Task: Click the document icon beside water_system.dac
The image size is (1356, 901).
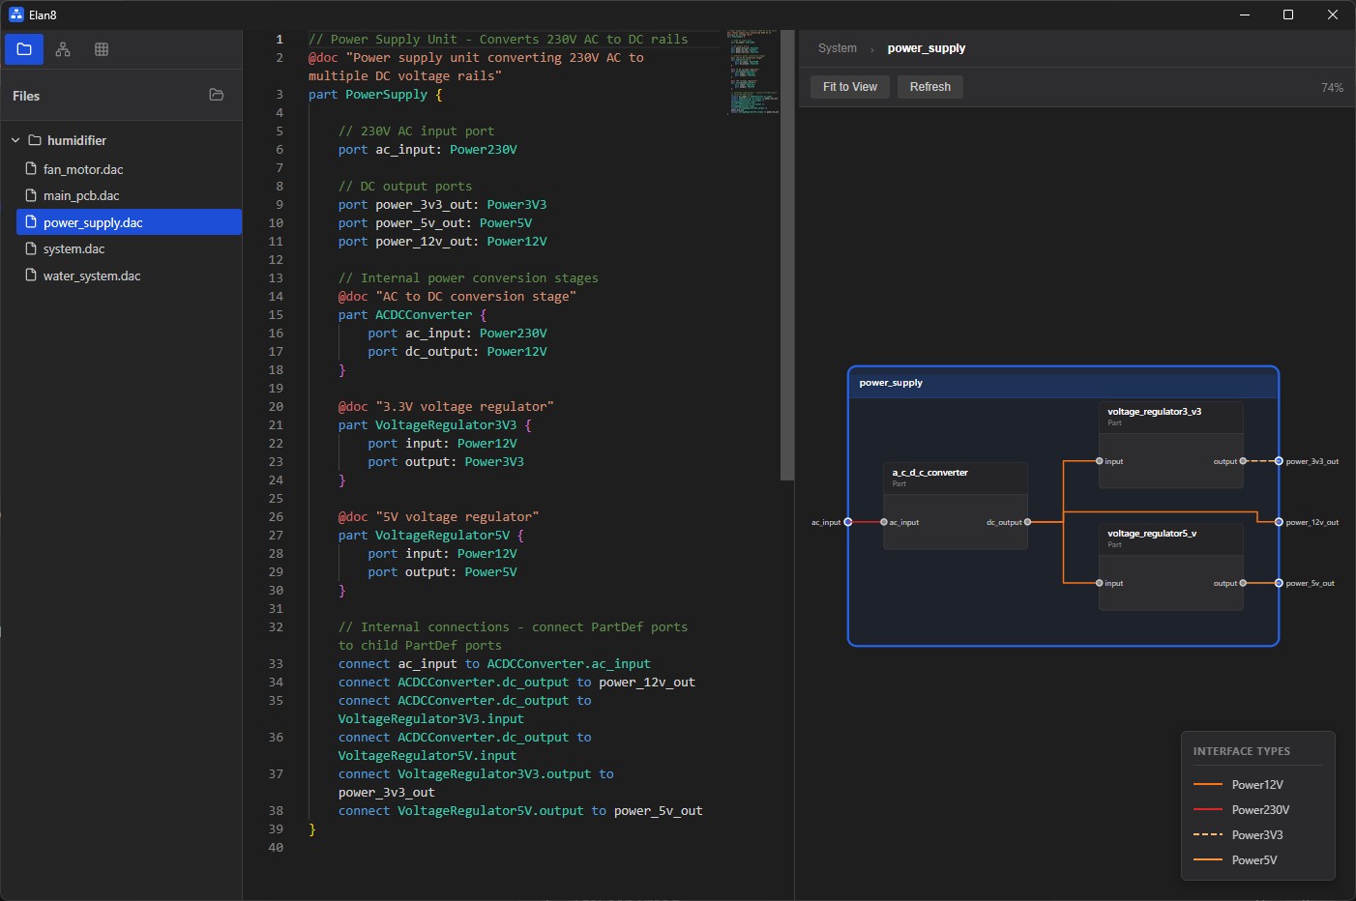Action: click(x=30, y=276)
